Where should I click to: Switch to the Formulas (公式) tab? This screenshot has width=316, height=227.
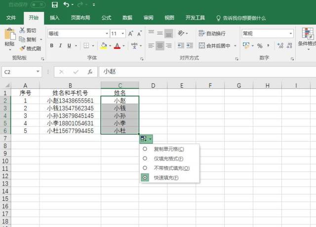[107, 18]
